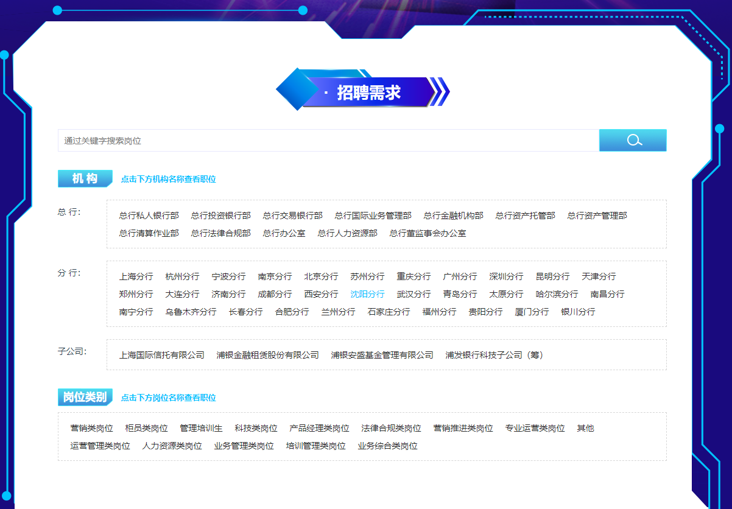Screen dimensions: 732x509
Task: Show 专业运营类岗位 jobs
Action: (x=535, y=429)
